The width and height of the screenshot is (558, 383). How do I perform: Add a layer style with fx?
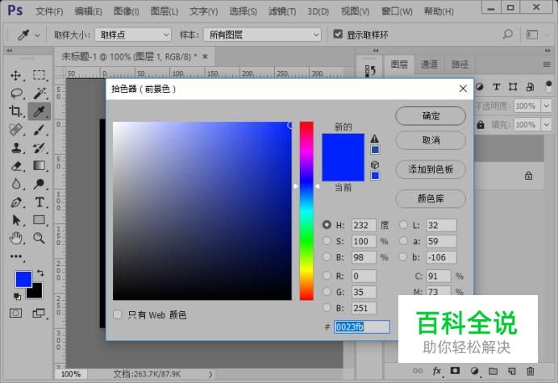[x=437, y=371]
